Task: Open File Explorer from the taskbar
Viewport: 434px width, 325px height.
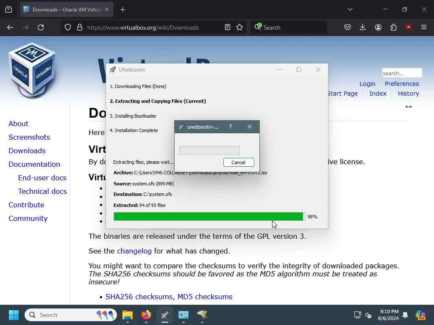Action: [x=128, y=315]
